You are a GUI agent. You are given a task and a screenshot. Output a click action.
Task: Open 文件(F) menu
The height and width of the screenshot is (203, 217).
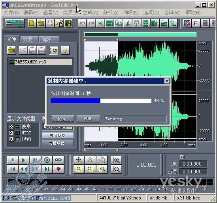click(x=11, y=13)
